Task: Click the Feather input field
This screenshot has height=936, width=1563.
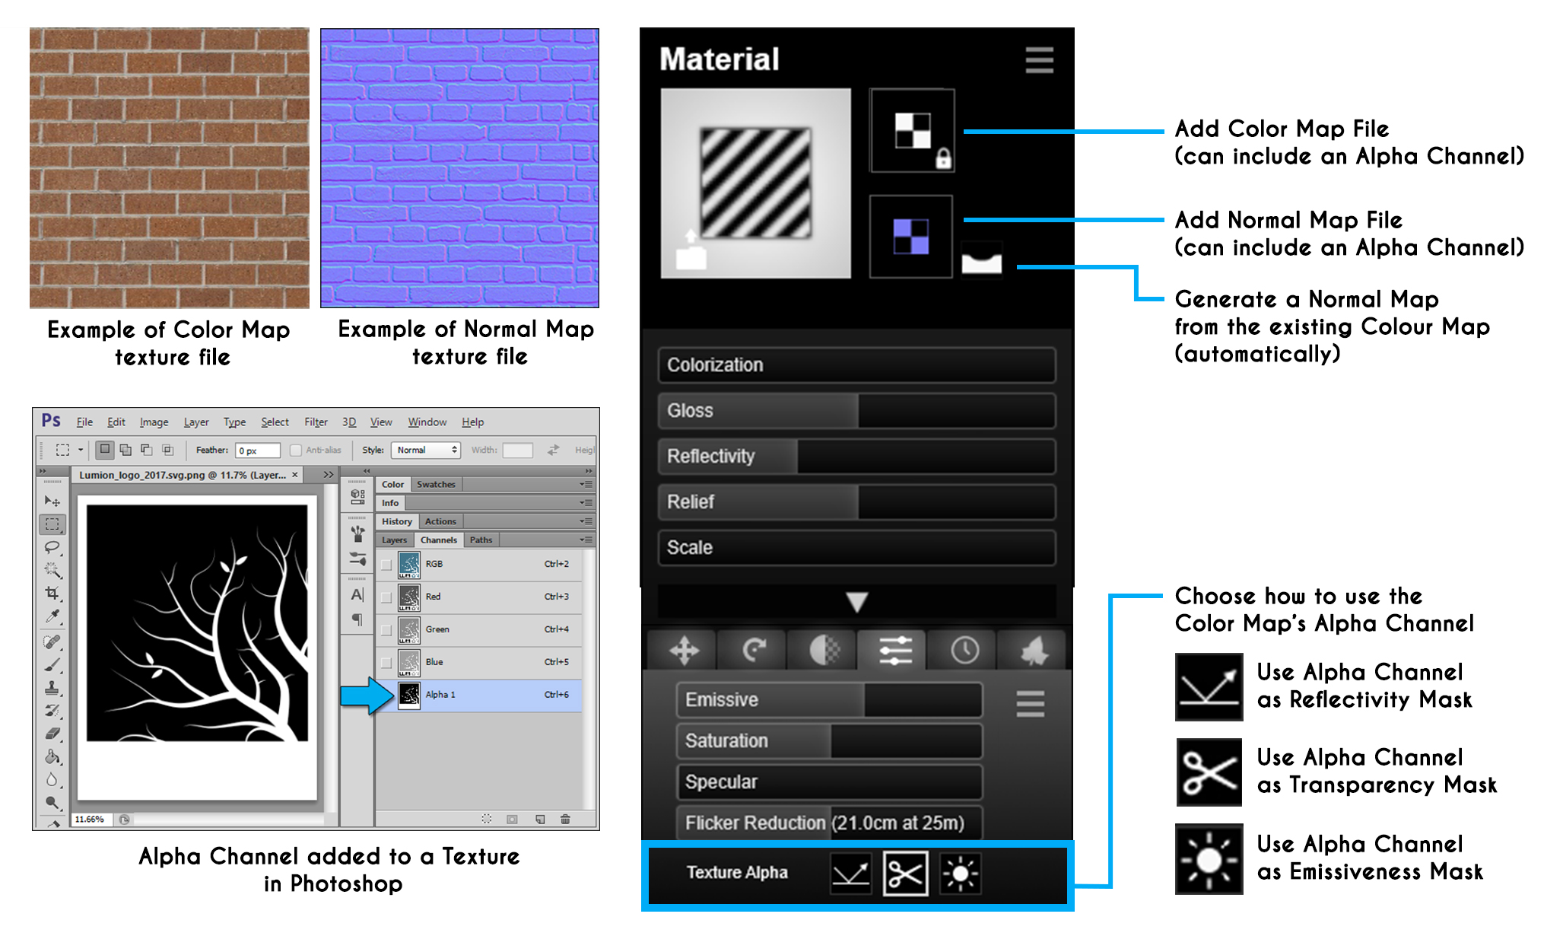Action: click(257, 450)
